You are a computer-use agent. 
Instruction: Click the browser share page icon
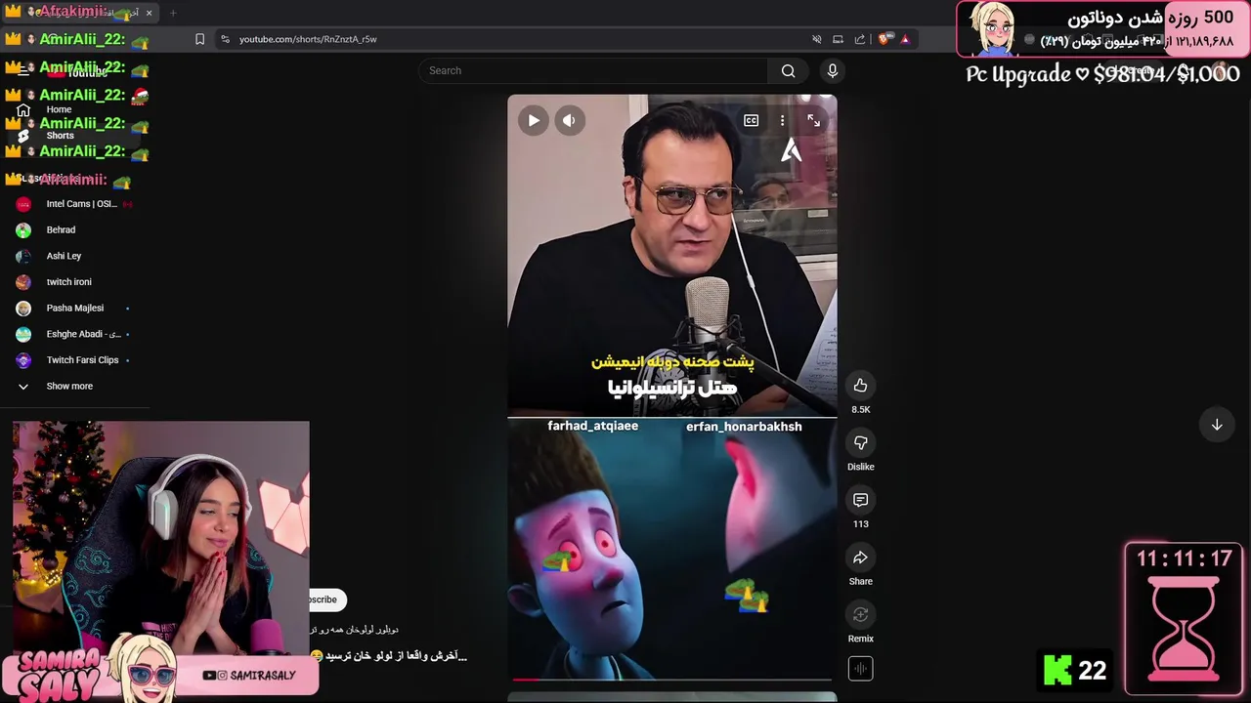click(x=859, y=39)
